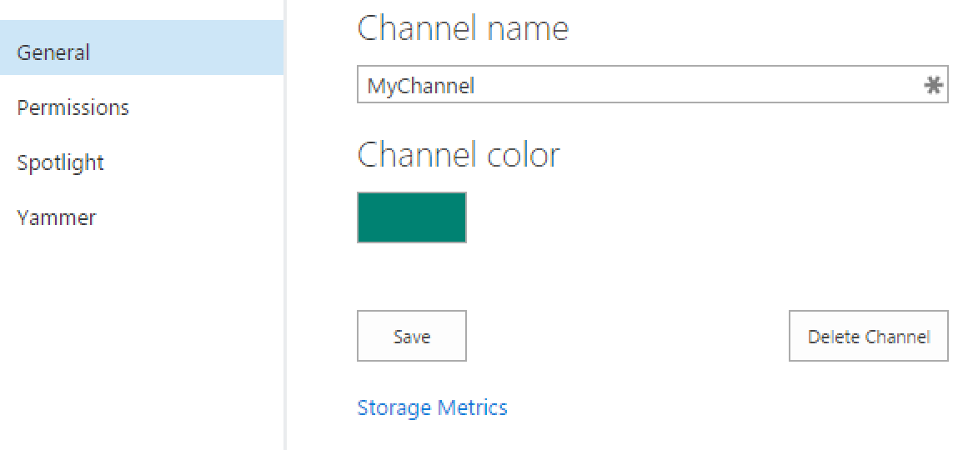This screenshot has height=450, width=968.
Task: Open the Spotlight settings page
Action: point(60,163)
